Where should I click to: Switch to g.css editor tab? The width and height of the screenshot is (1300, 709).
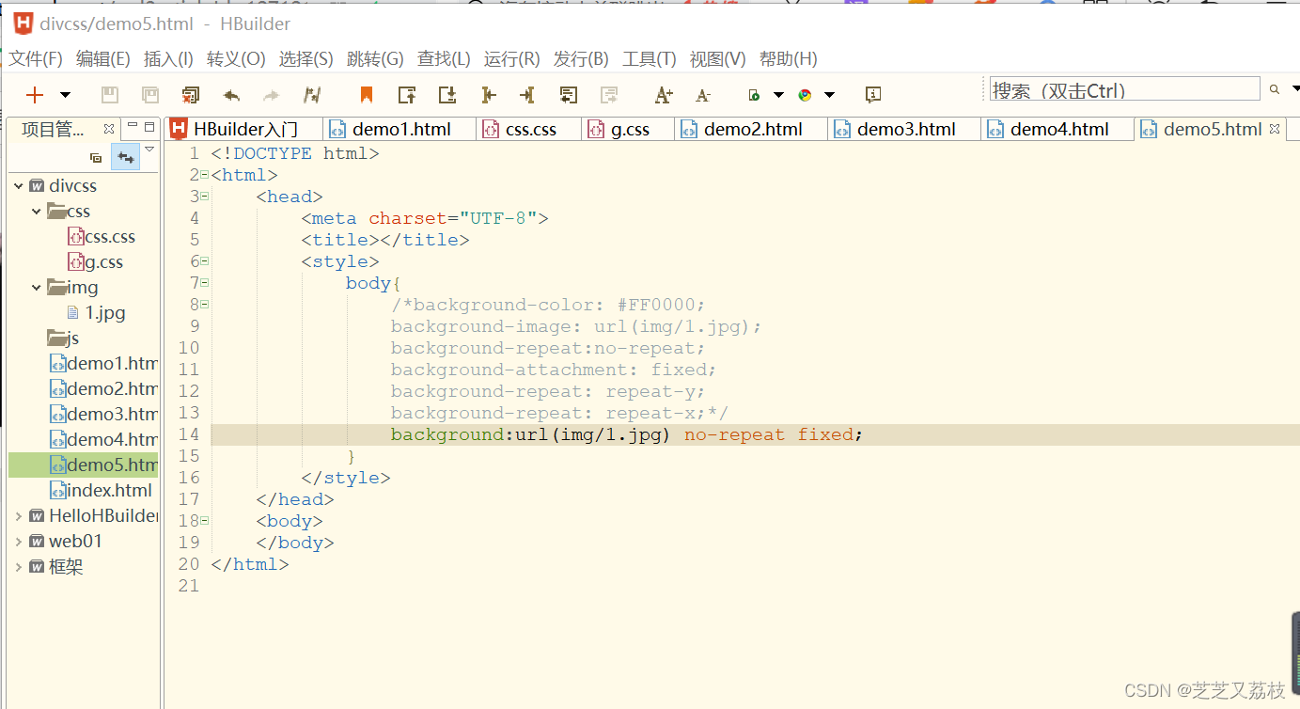click(x=629, y=130)
